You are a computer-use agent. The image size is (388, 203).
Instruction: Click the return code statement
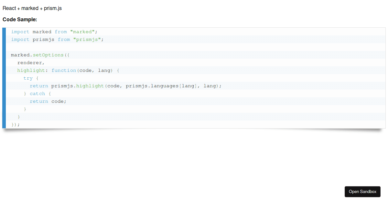[x=48, y=101]
